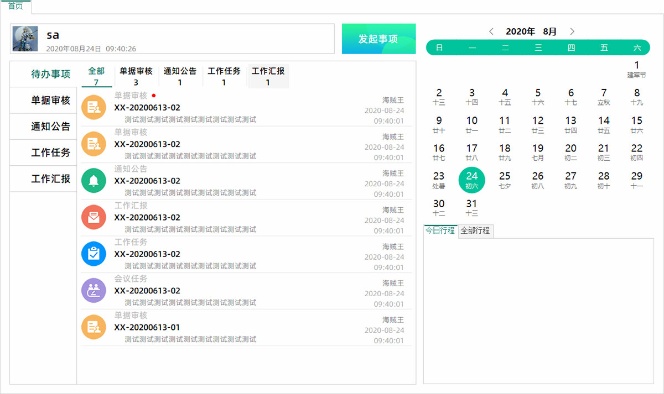Select August 29 on calendar
This screenshot has width=664, height=394.
tap(637, 180)
